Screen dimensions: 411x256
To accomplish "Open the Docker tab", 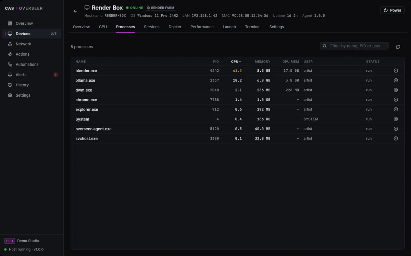I will pyautogui.click(x=175, y=27).
